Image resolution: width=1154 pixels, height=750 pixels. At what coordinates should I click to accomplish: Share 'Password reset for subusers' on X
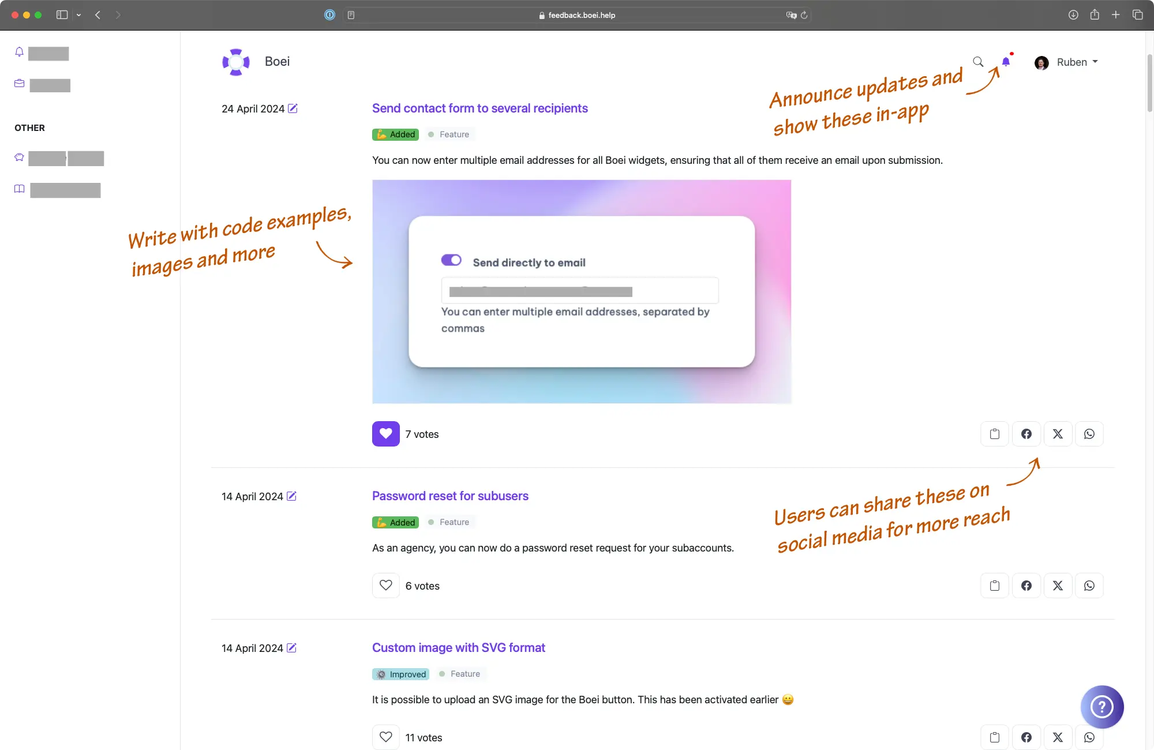1058,585
